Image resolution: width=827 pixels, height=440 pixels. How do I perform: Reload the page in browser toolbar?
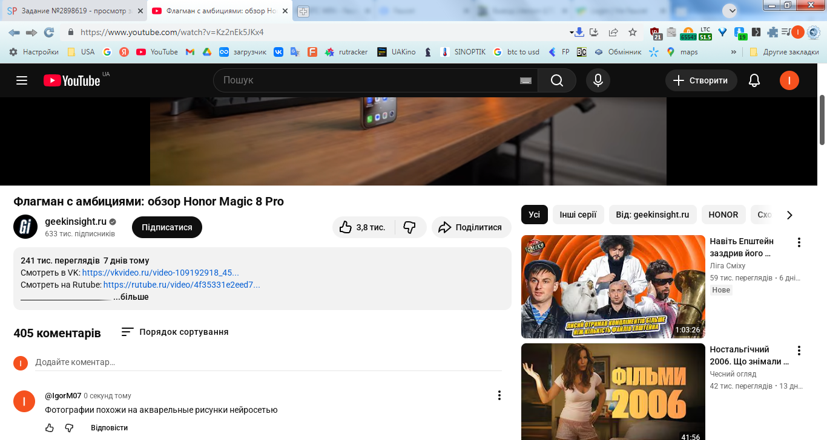click(x=49, y=32)
